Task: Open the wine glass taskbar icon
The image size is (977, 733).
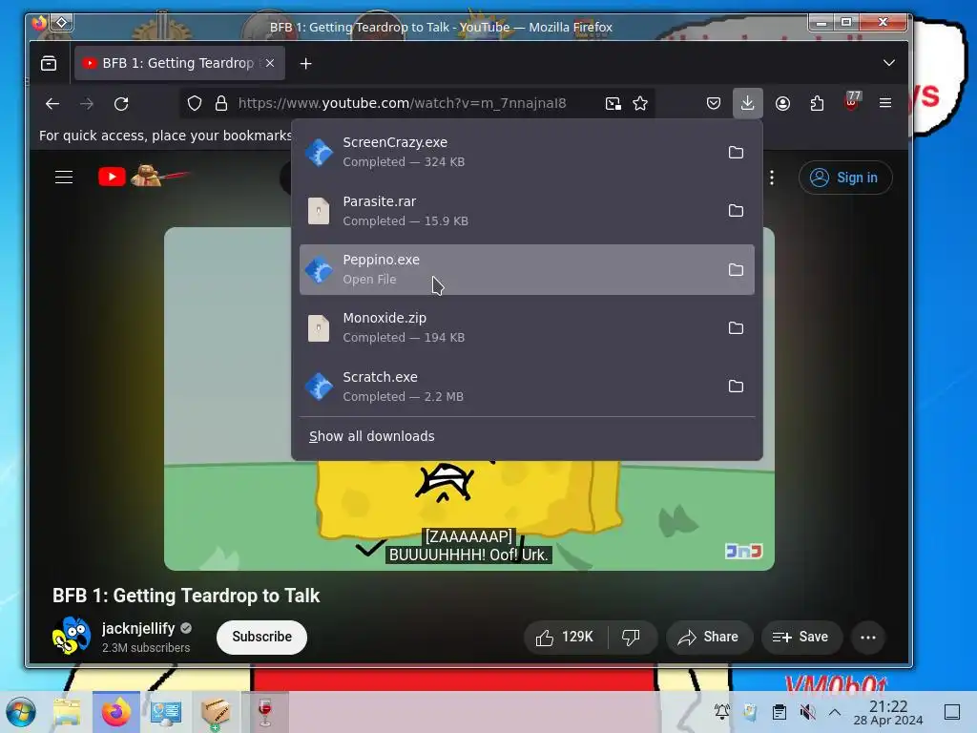Action: click(x=265, y=711)
